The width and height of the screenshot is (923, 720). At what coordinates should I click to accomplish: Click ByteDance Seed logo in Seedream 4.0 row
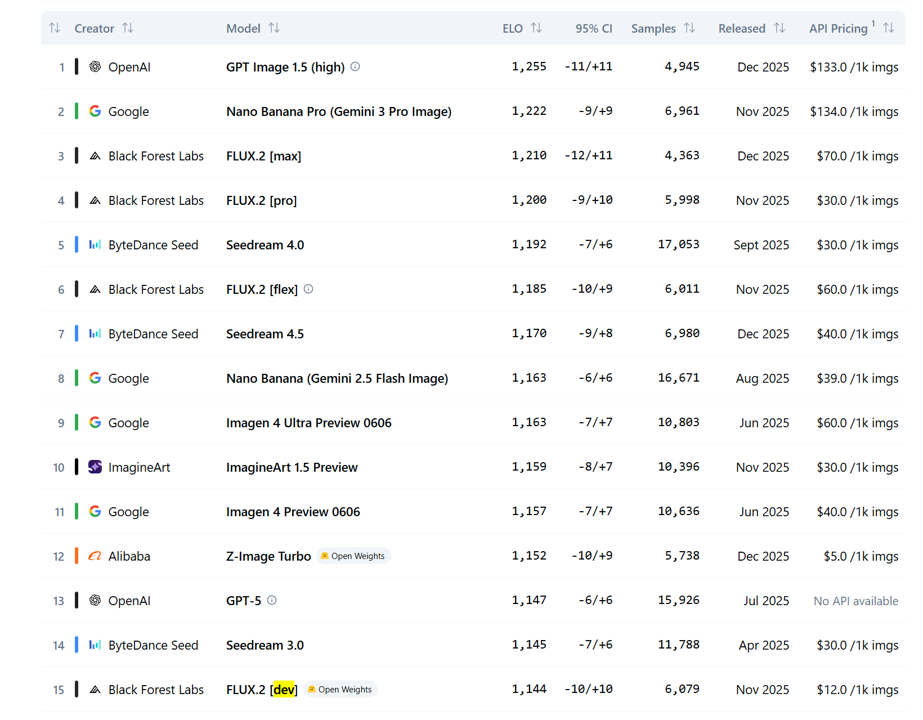coord(95,244)
